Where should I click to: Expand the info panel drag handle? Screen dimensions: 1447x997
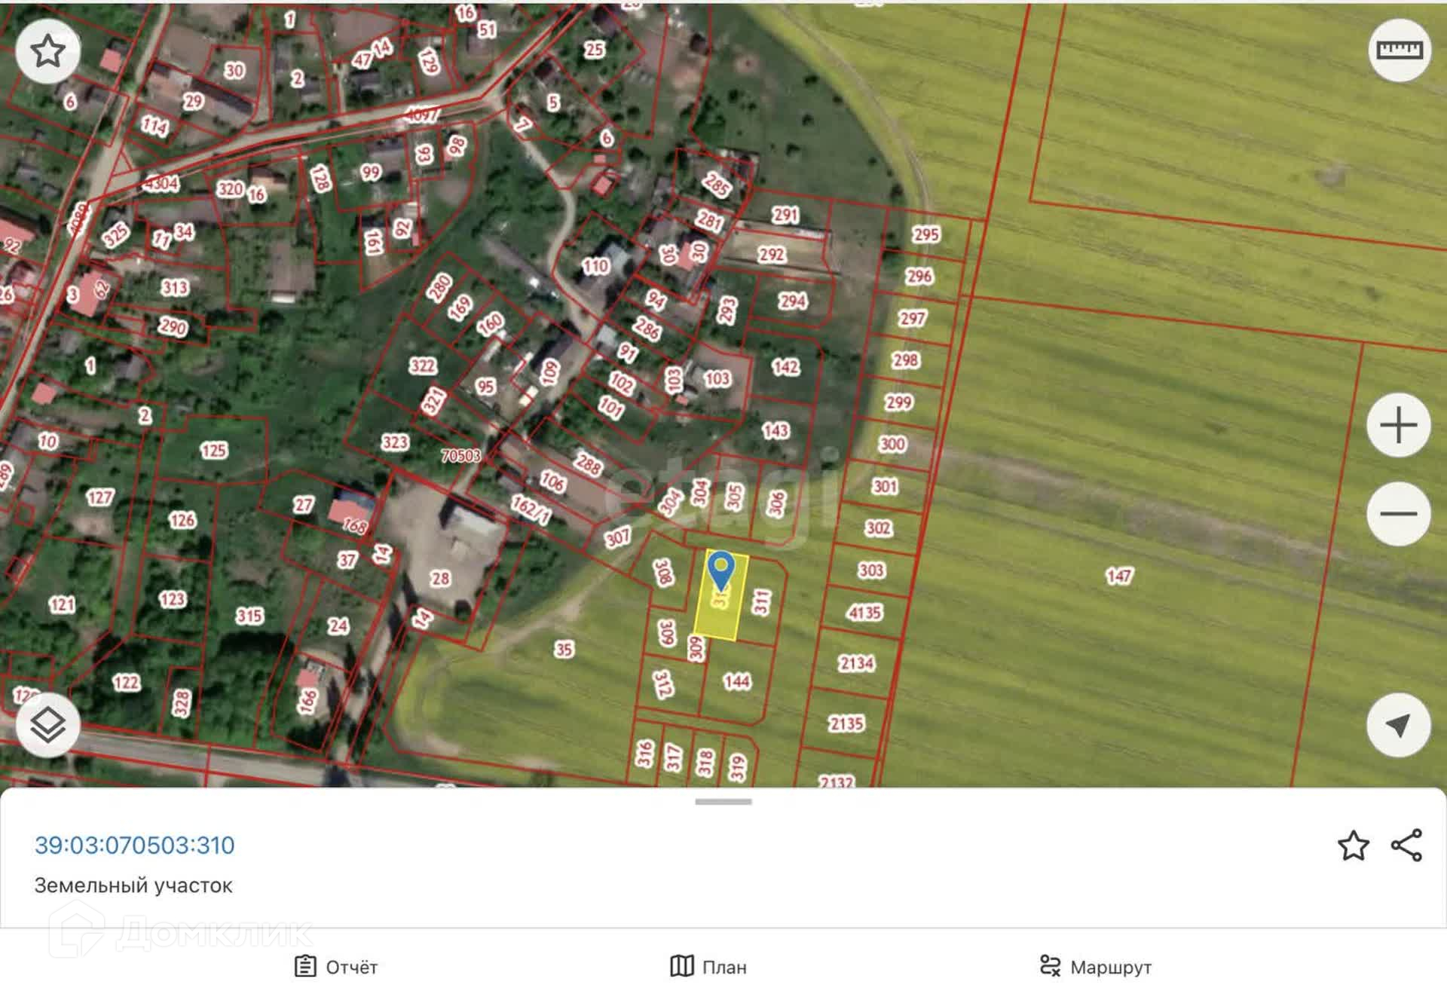coord(723,802)
